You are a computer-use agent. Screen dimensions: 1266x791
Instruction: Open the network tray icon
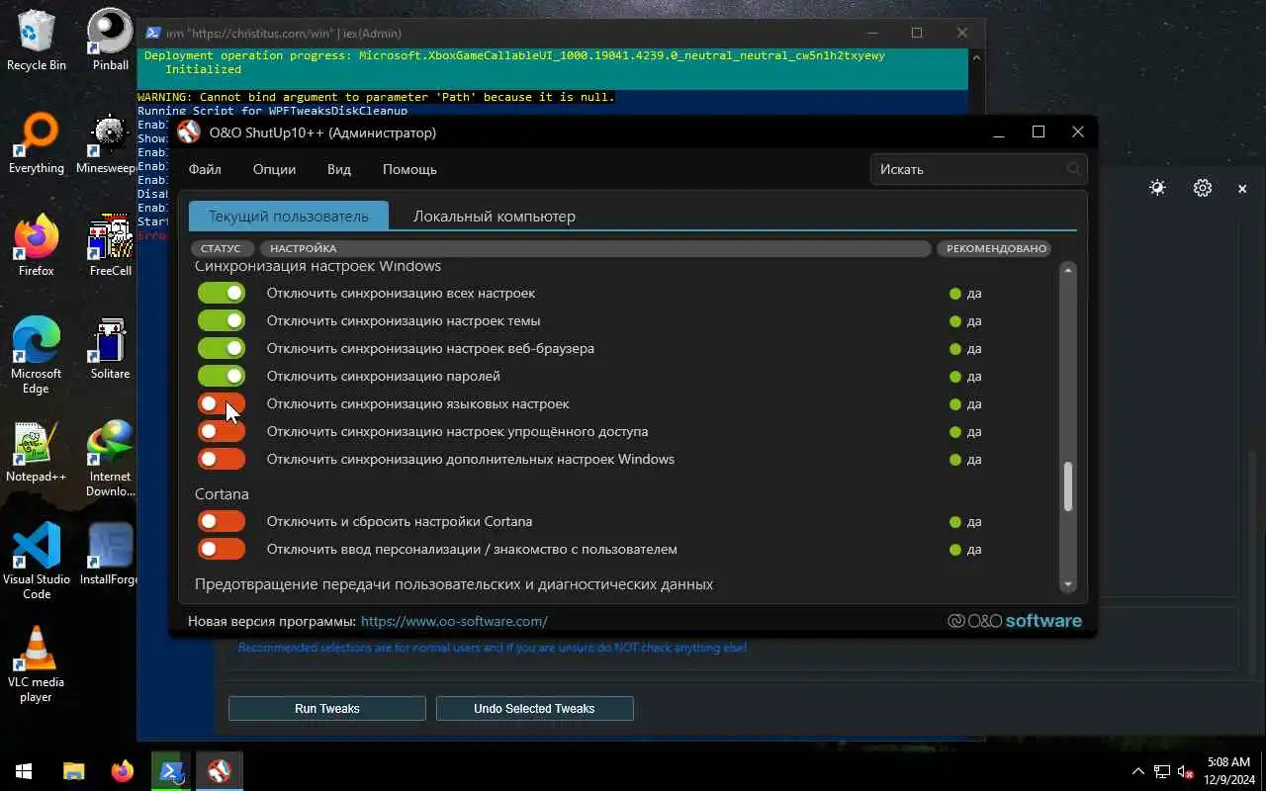(1162, 771)
